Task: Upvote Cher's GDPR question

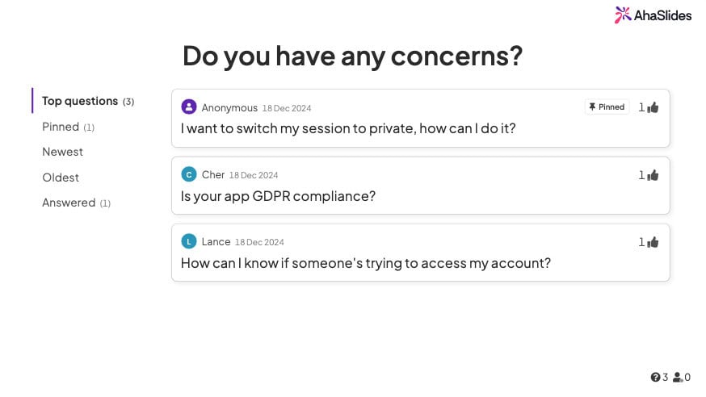Action: coord(653,175)
